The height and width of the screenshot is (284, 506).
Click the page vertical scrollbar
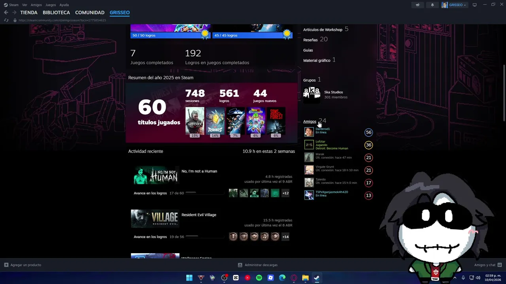[504, 93]
